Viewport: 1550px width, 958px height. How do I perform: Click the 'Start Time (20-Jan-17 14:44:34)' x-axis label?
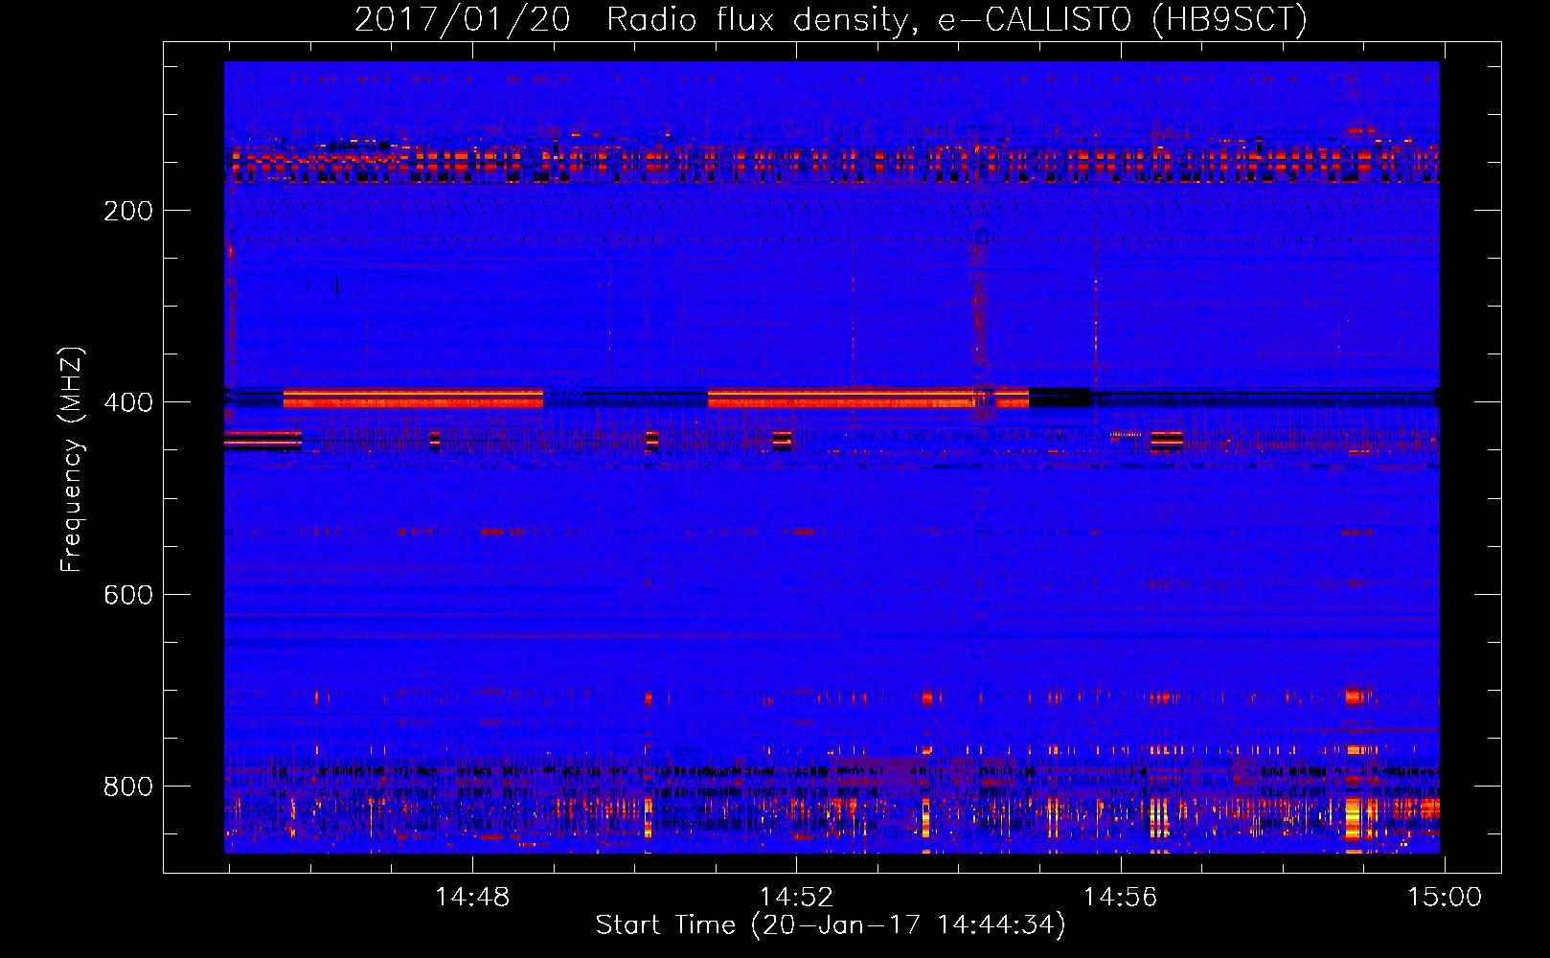831,925
